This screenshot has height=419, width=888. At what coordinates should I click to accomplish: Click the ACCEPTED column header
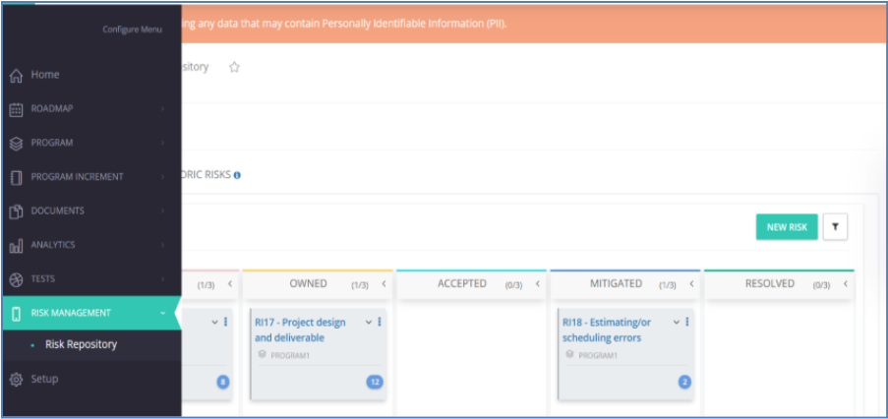[462, 283]
